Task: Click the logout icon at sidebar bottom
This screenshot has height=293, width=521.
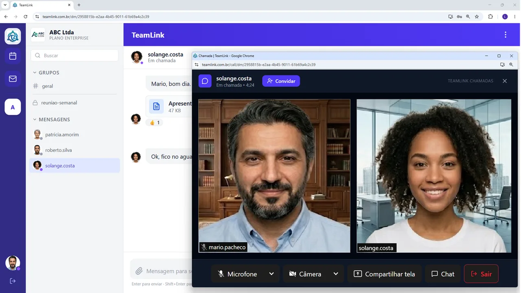Action: [13, 281]
